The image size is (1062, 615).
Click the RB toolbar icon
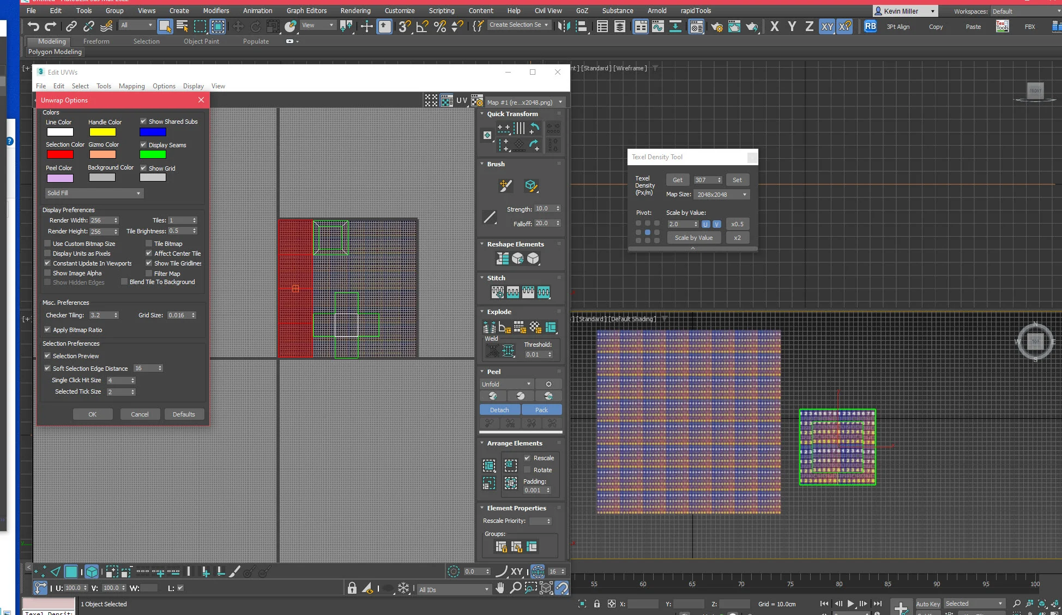[870, 26]
